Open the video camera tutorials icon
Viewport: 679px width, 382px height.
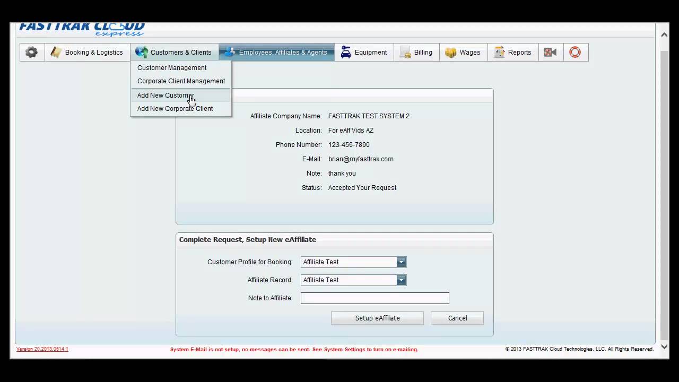[x=551, y=52]
